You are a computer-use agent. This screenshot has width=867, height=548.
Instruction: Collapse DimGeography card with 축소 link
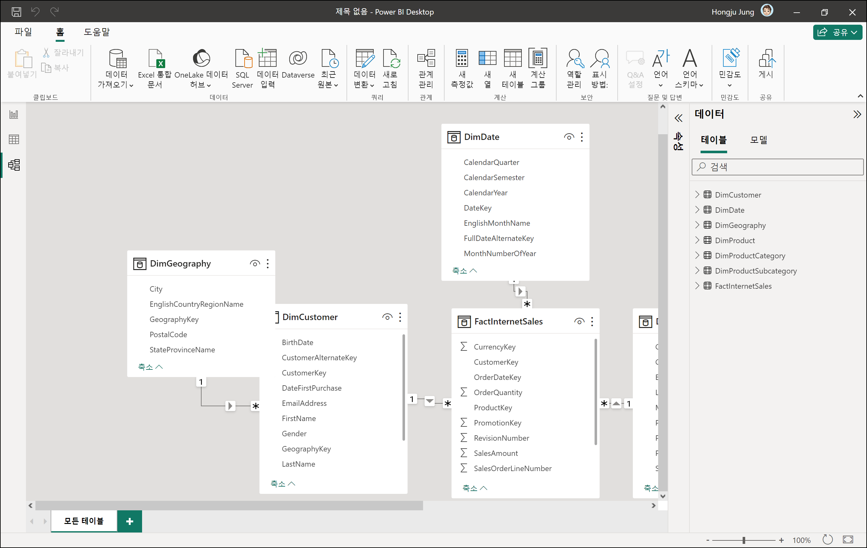click(x=151, y=367)
